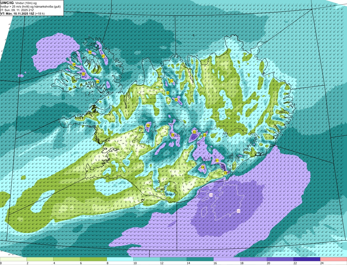
Task: Click the teal 12–14 legend swatch
Action: (x=174, y=259)
